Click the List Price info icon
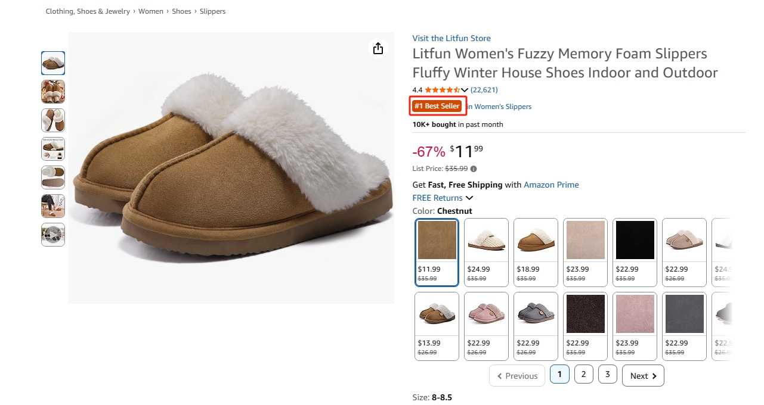764x405 pixels. click(474, 169)
